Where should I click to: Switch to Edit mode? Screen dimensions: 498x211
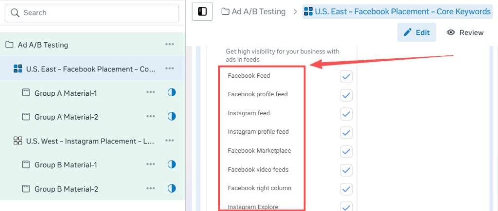coord(417,33)
